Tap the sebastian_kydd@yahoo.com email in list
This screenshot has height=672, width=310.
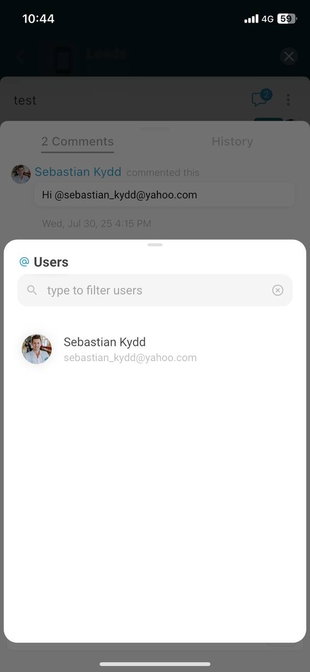(x=130, y=358)
